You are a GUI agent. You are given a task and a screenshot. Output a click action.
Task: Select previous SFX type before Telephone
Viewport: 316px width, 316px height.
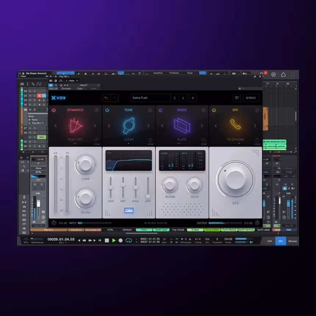point(216,126)
